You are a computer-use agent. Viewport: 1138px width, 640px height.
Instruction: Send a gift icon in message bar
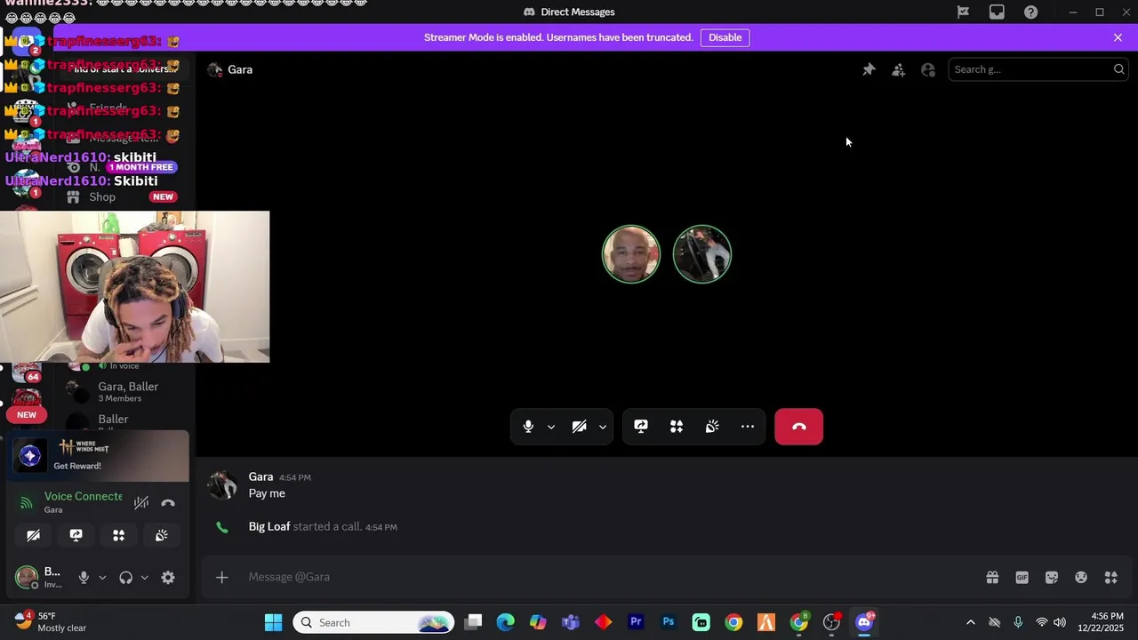pyautogui.click(x=992, y=577)
